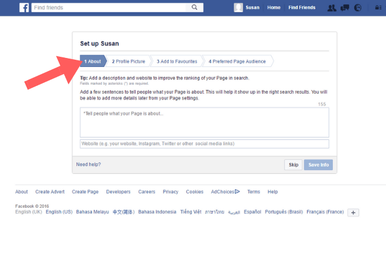Click the Save Info button

coord(318,164)
